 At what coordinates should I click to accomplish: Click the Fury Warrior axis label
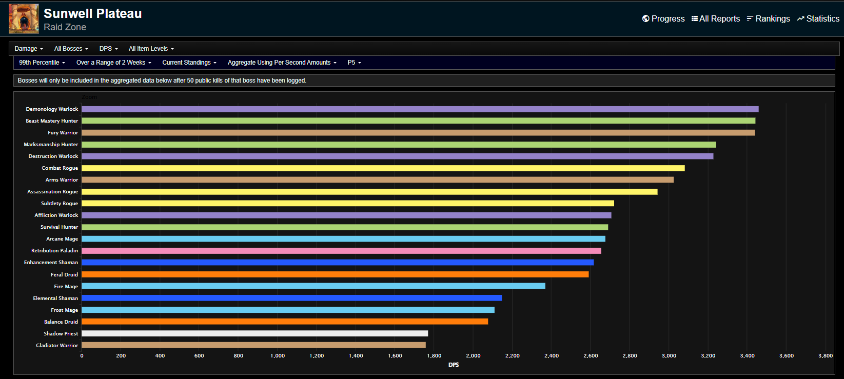[x=63, y=133]
